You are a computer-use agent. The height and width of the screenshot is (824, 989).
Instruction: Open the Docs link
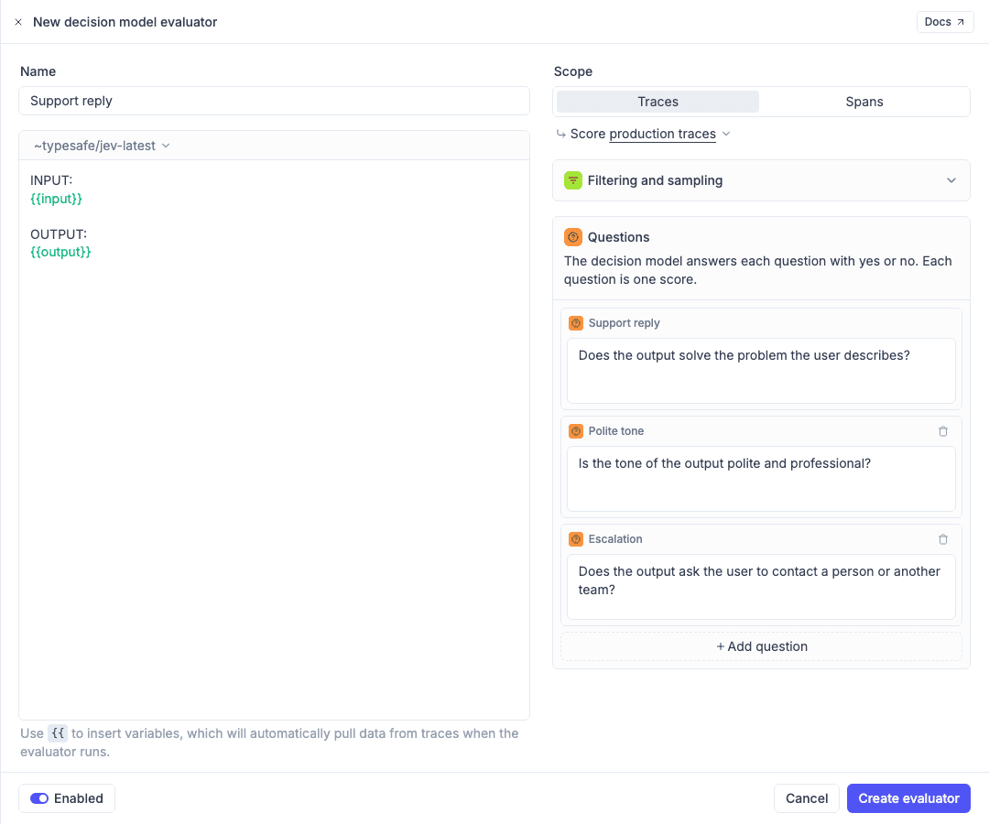(944, 22)
